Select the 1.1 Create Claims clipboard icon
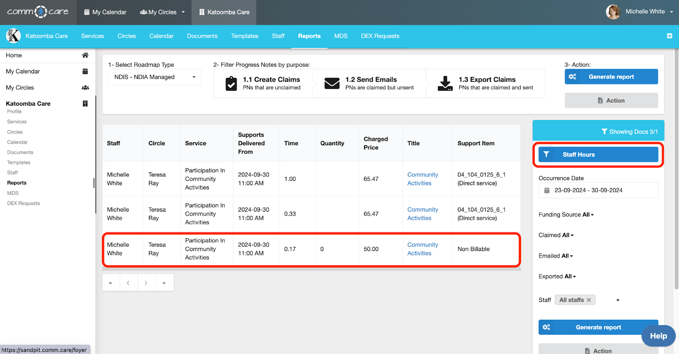 coord(231,83)
